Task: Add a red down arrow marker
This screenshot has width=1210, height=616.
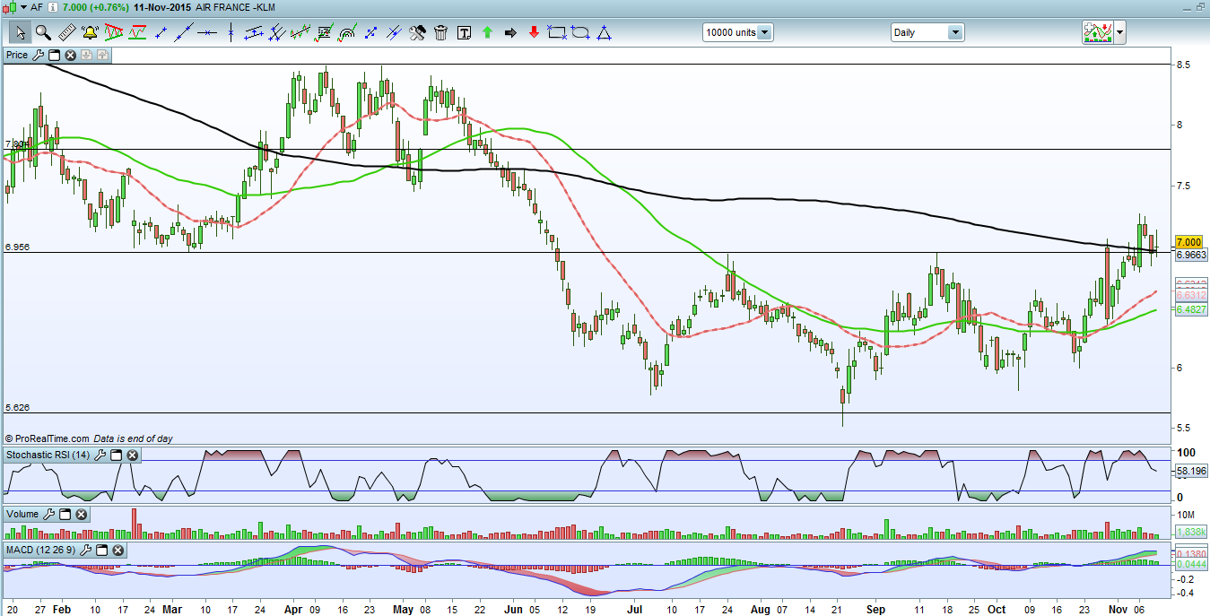Action: [534, 33]
